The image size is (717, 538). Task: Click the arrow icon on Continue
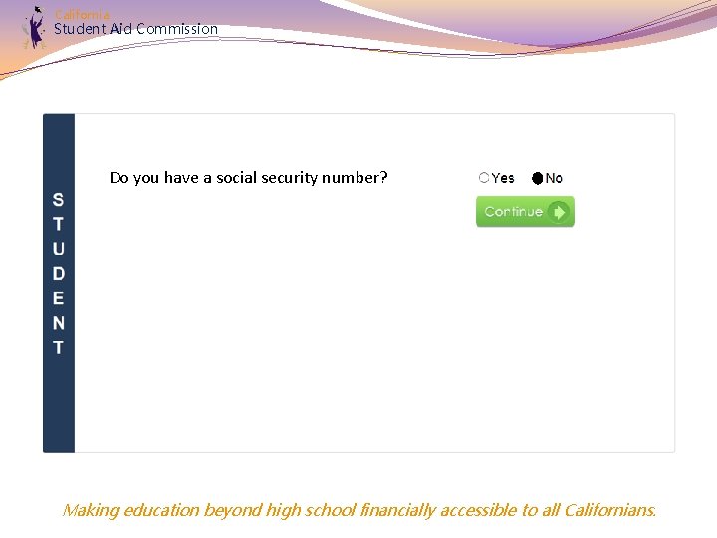coord(559,212)
